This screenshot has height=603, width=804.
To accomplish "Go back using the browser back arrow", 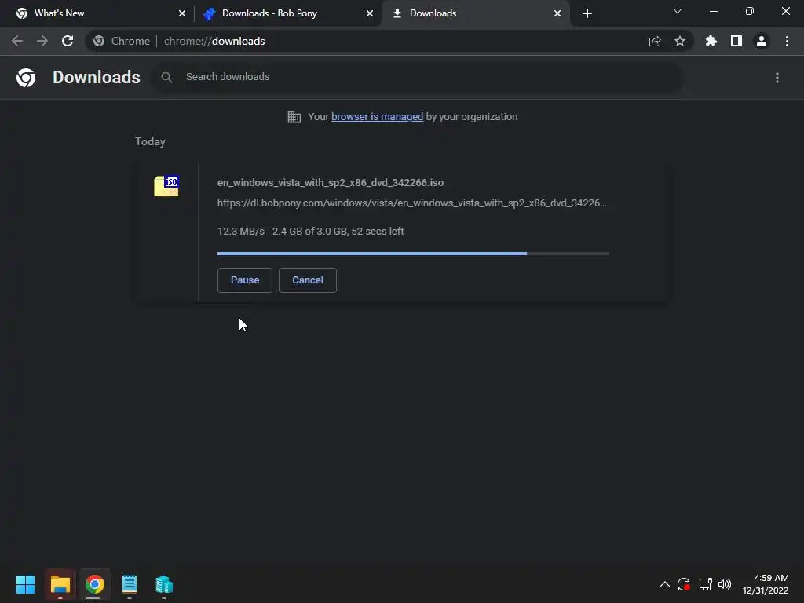I will [x=17, y=41].
